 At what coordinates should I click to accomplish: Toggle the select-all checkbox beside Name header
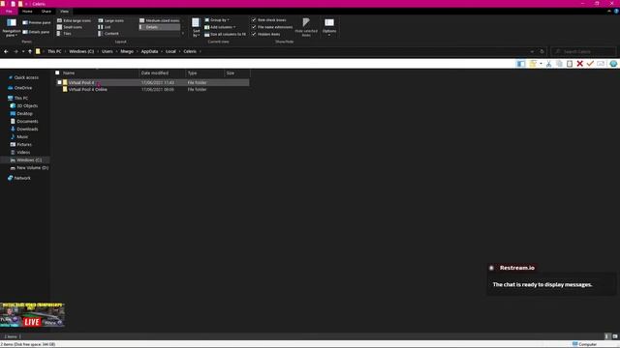57,72
